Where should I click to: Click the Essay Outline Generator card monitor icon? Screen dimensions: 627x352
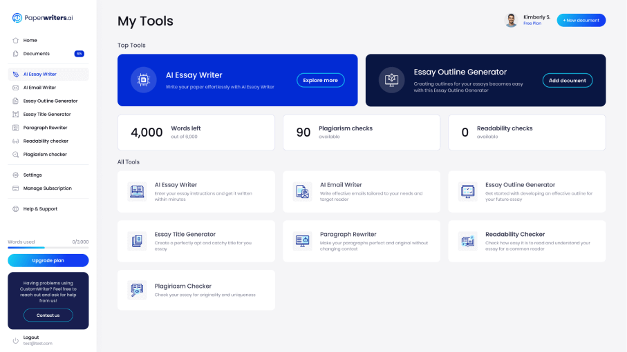[468, 192]
